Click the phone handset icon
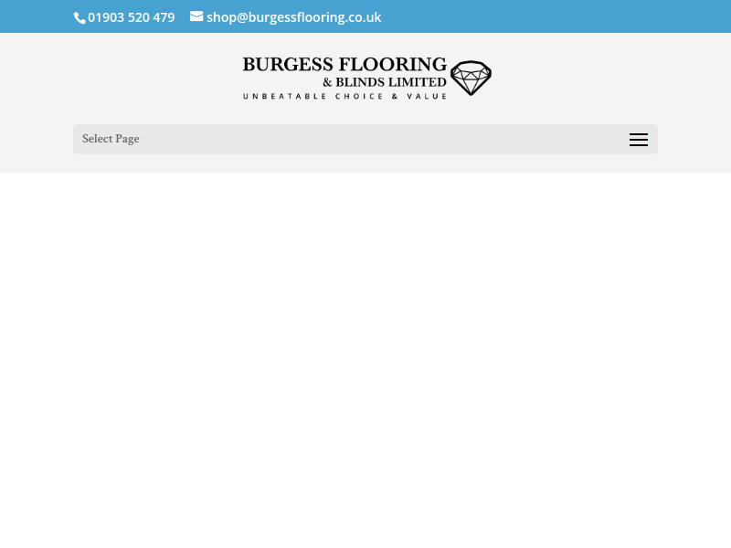 79,17
